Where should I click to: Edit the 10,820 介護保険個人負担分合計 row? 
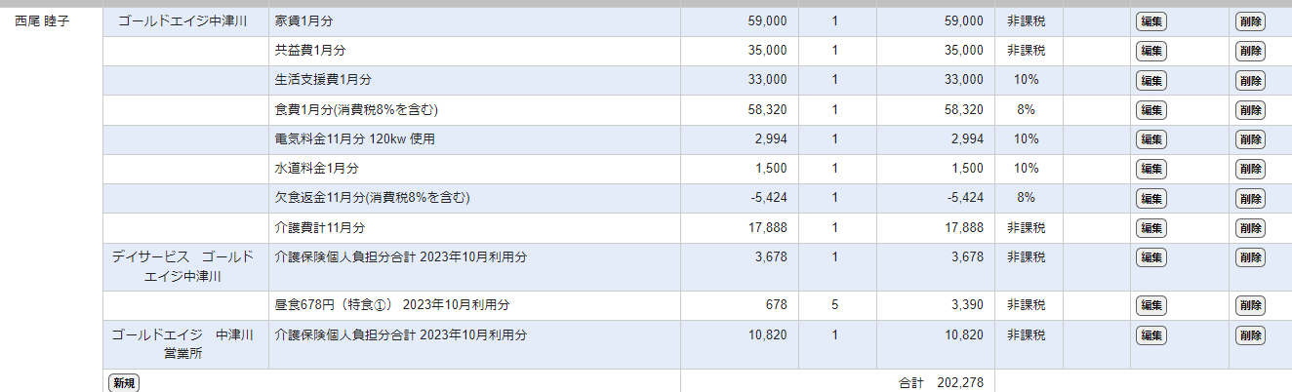tap(1151, 335)
